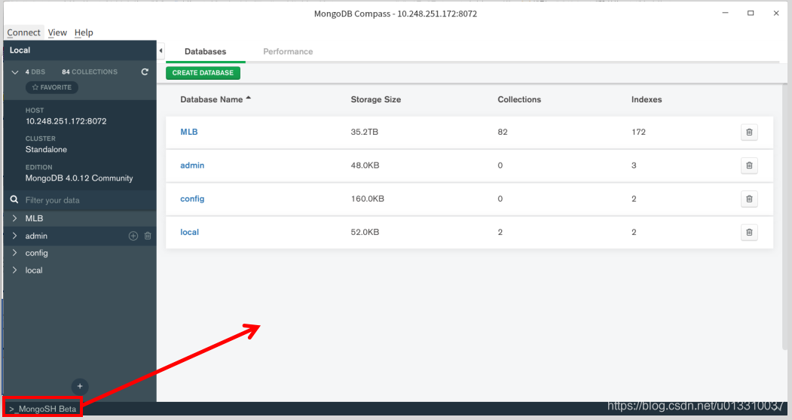Image resolution: width=792 pixels, height=420 pixels.
Task: Switch to the Performance tab
Action: point(288,51)
